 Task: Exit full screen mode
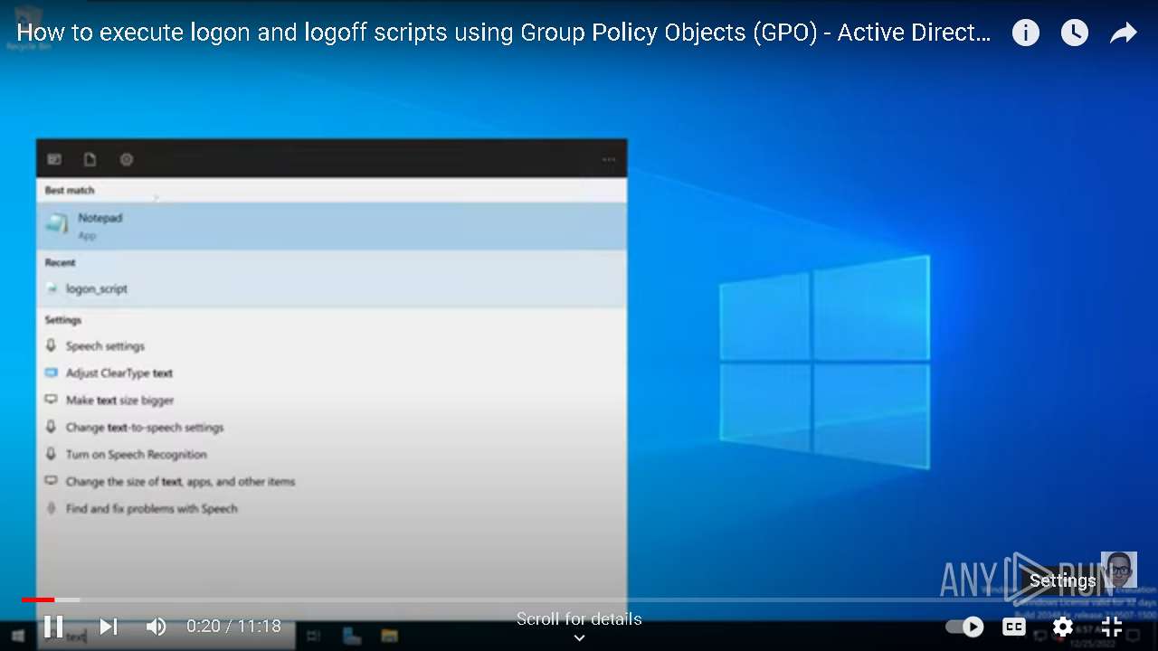1112,626
